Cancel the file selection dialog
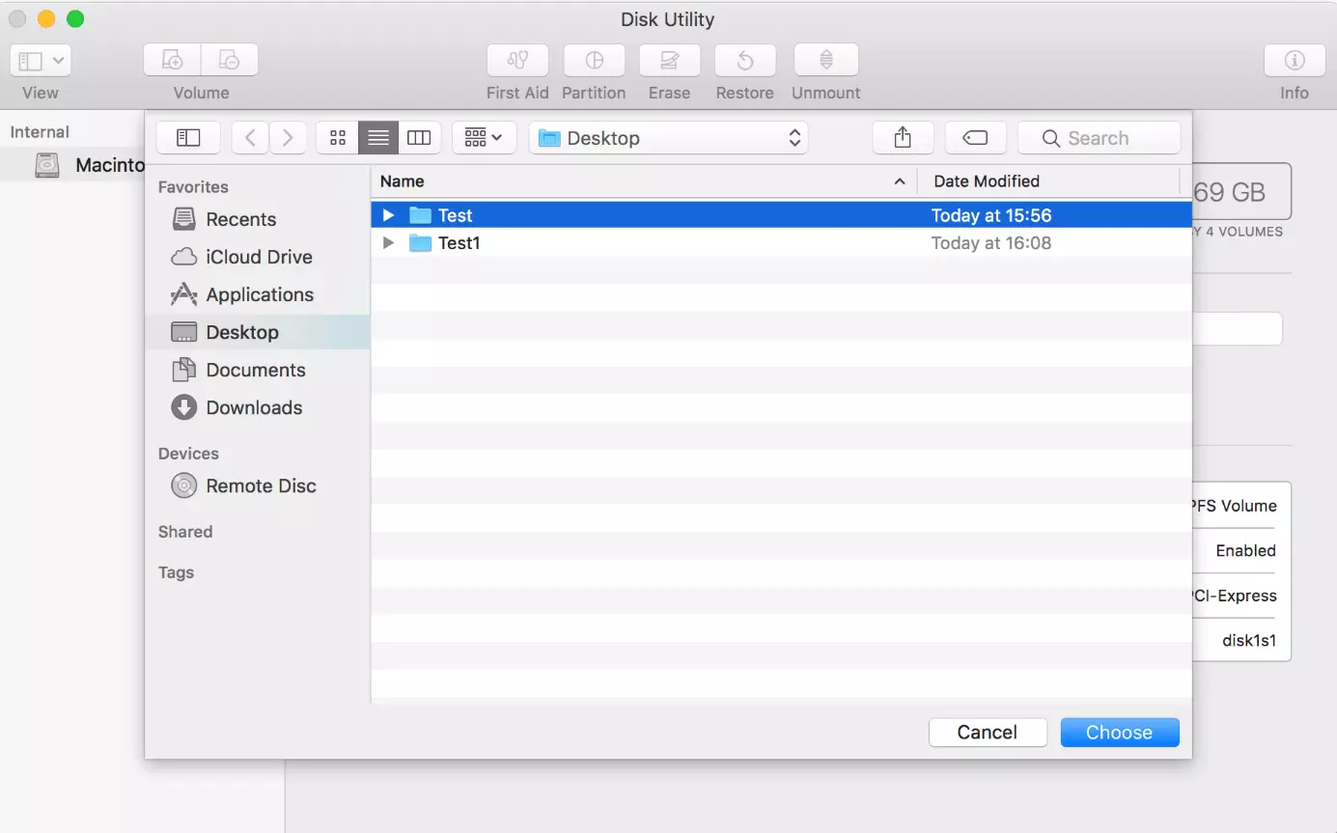The width and height of the screenshot is (1337, 833). pos(987,733)
